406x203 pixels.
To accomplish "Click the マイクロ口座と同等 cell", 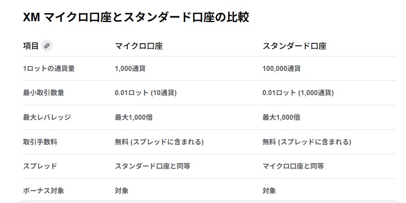I will [x=293, y=166].
